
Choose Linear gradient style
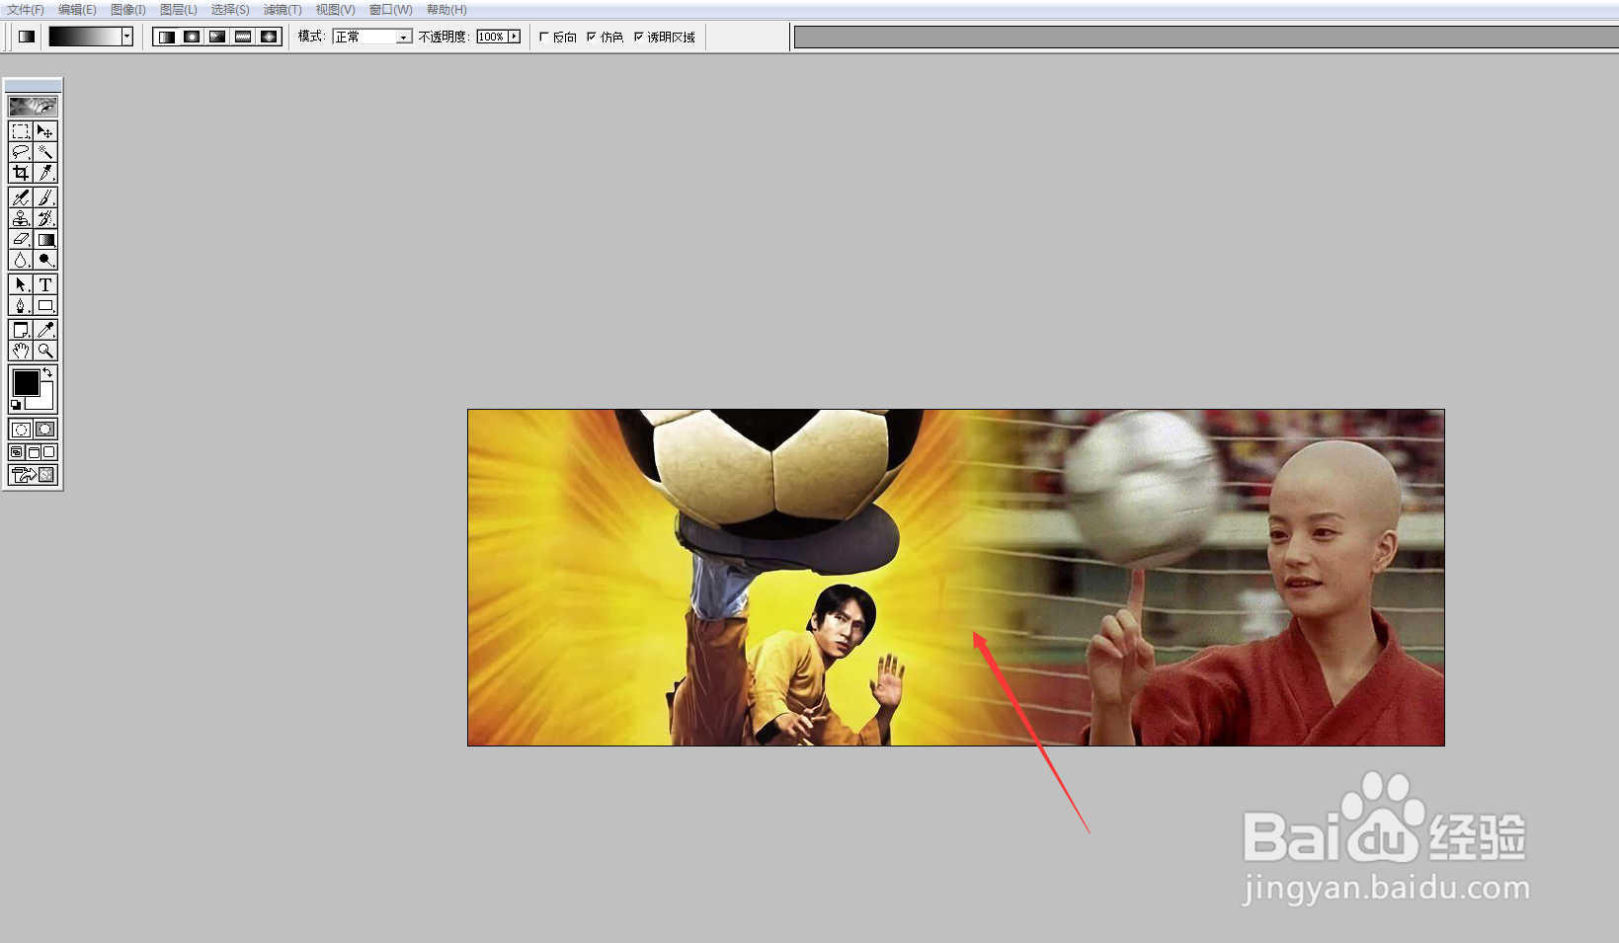[166, 37]
